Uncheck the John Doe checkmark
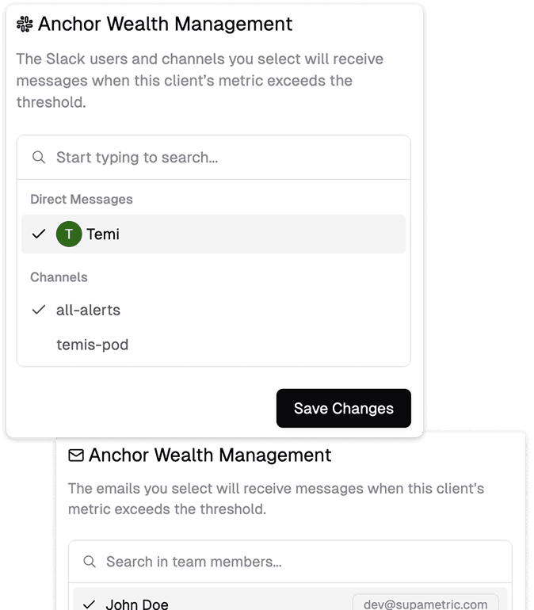534x610 pixels. pyautogui.click(x=89, y=604)
